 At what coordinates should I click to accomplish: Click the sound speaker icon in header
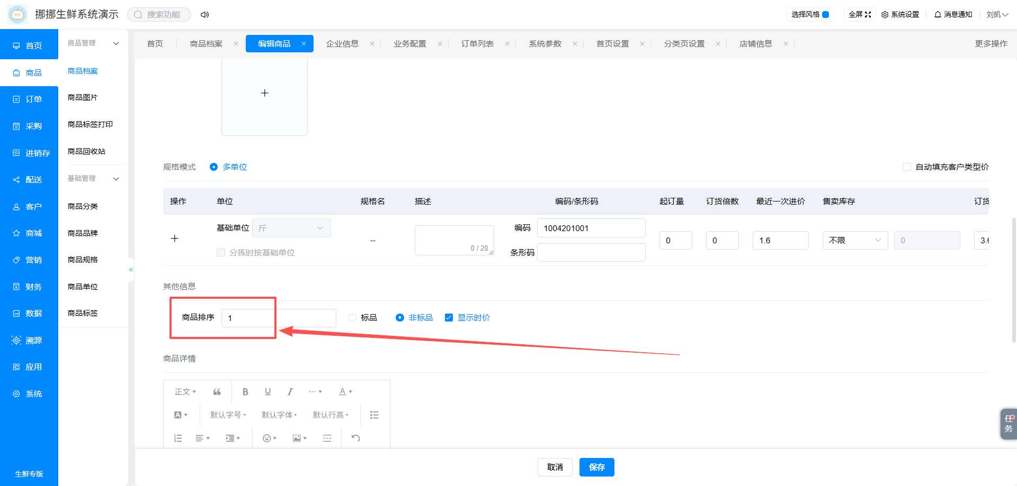coord(204,15)
